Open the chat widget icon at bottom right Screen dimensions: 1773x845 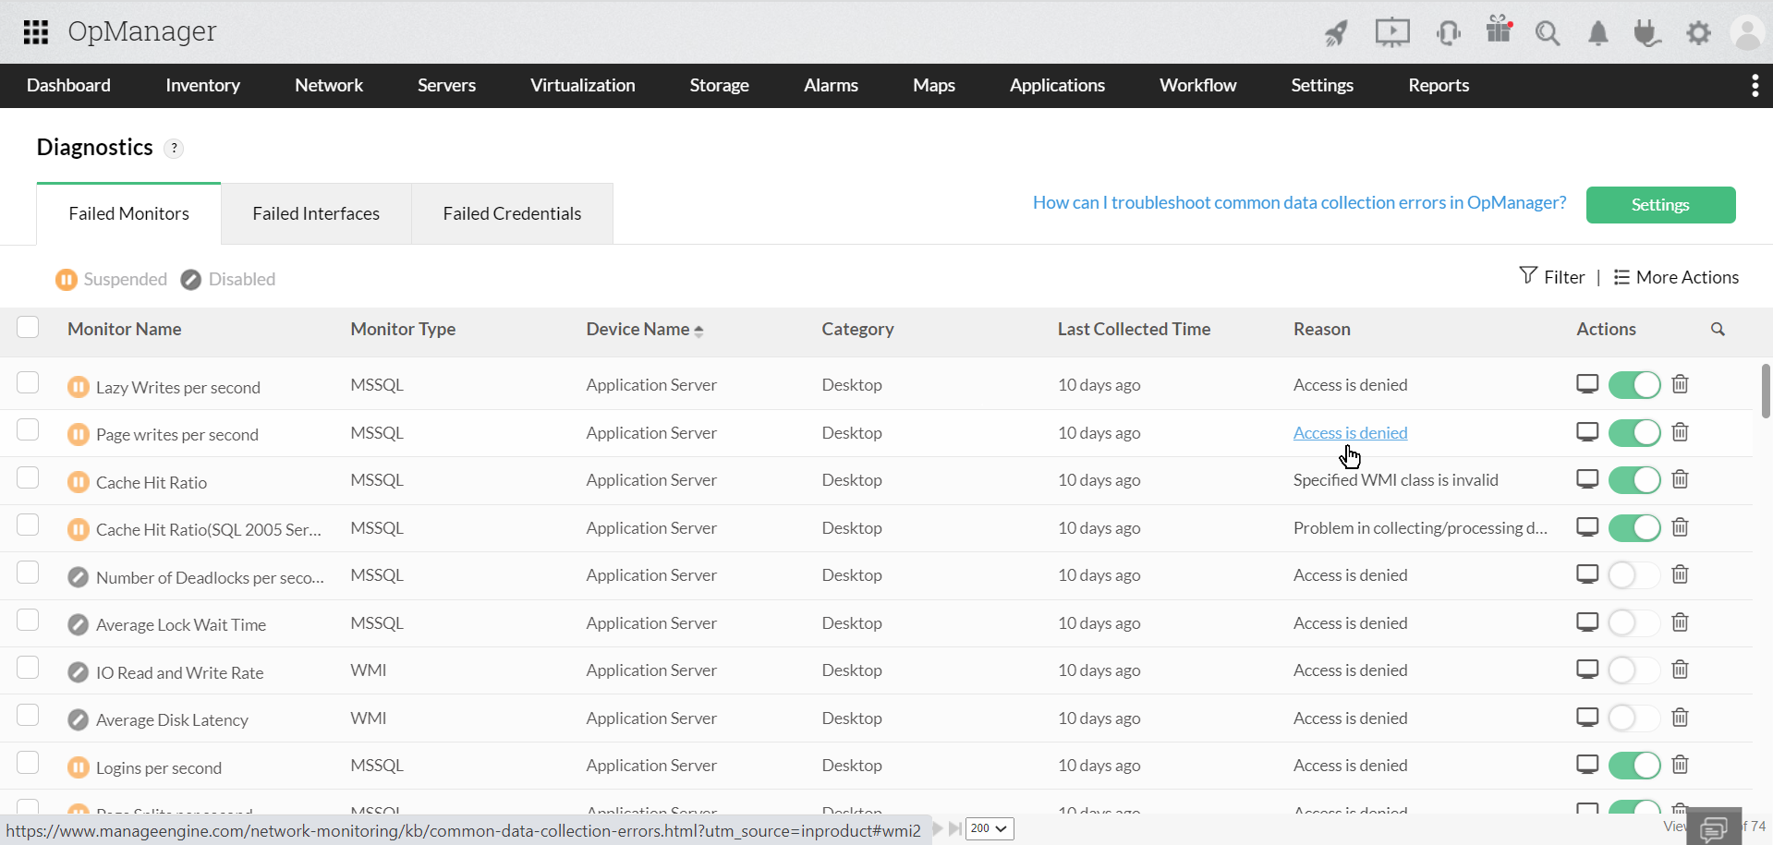(x=1714, y=828)
